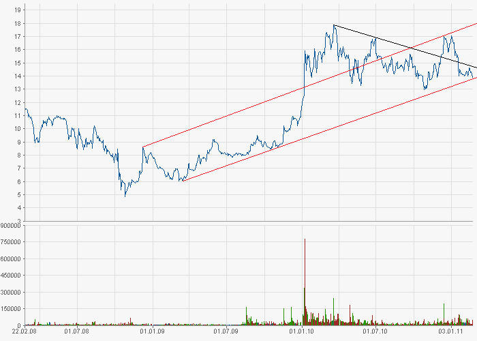Click the 10 price axis label

tap(17, 129)
